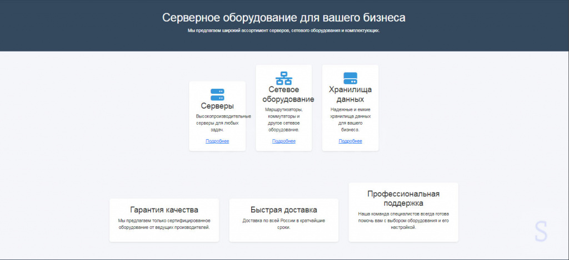
Task: Open Подробнее link under Хранилища данных
Action: 350,141
